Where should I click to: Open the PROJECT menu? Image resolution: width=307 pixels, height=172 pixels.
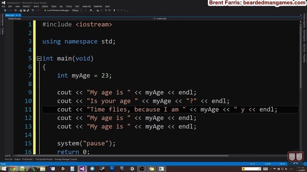27,6
